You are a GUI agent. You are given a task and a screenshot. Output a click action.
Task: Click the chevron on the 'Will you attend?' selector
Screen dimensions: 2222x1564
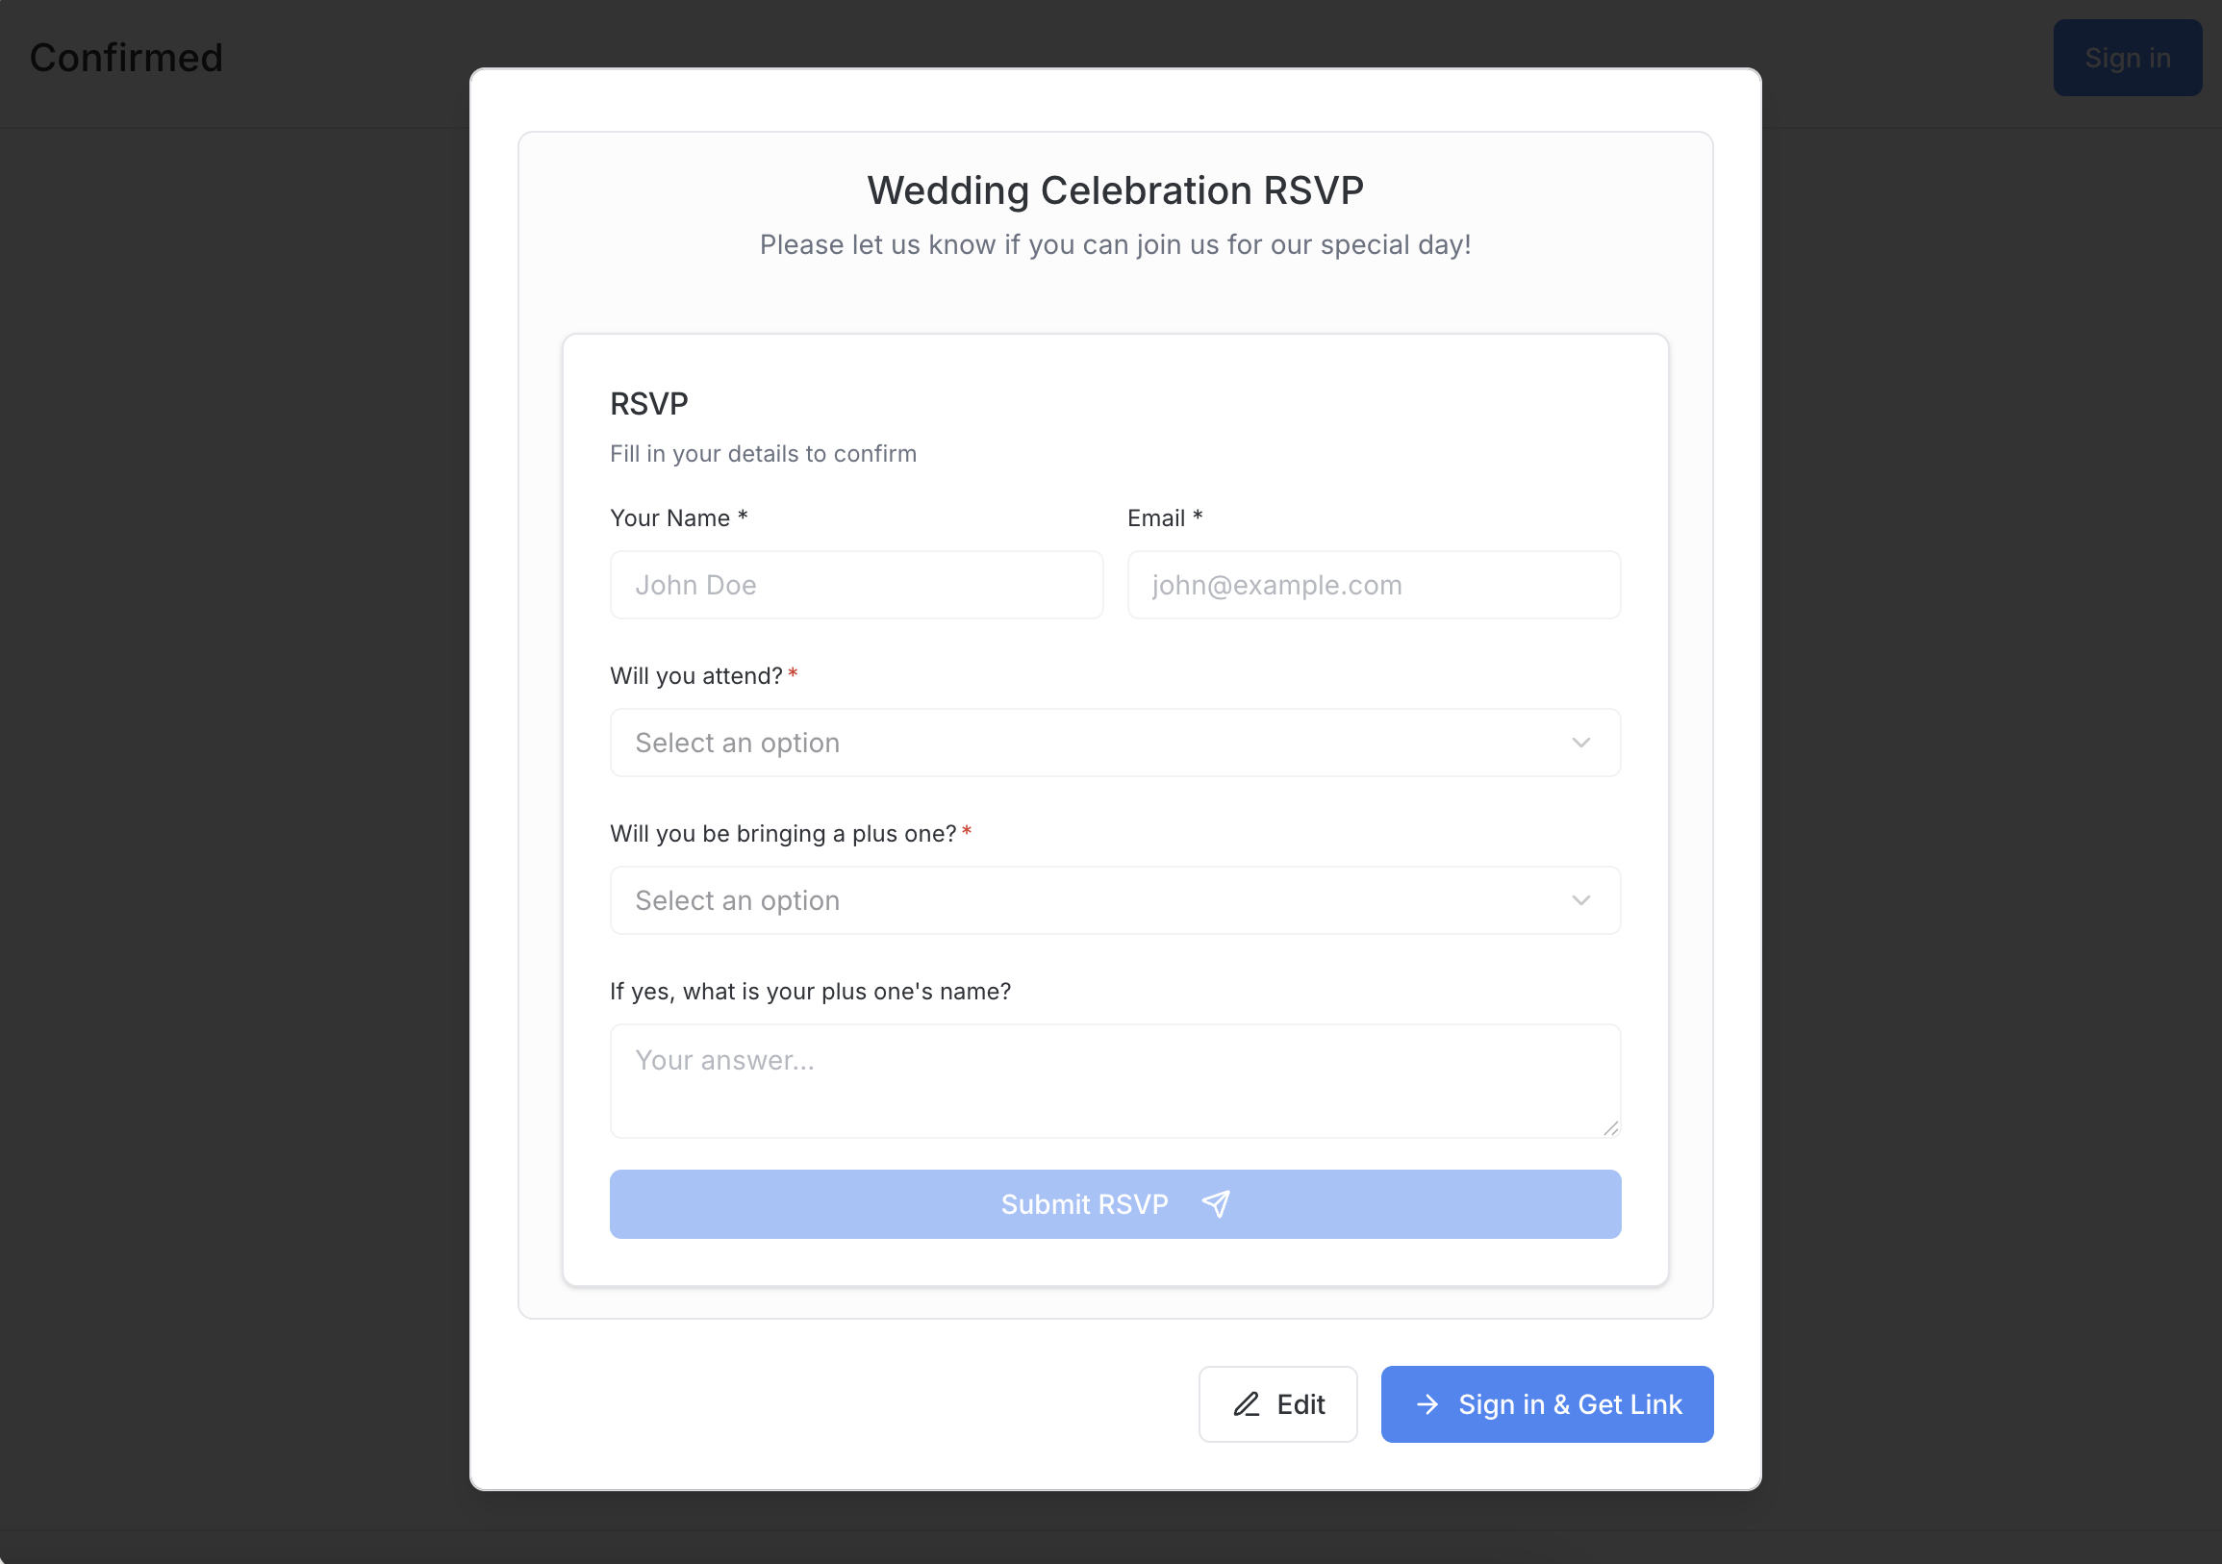[1581, 743]
